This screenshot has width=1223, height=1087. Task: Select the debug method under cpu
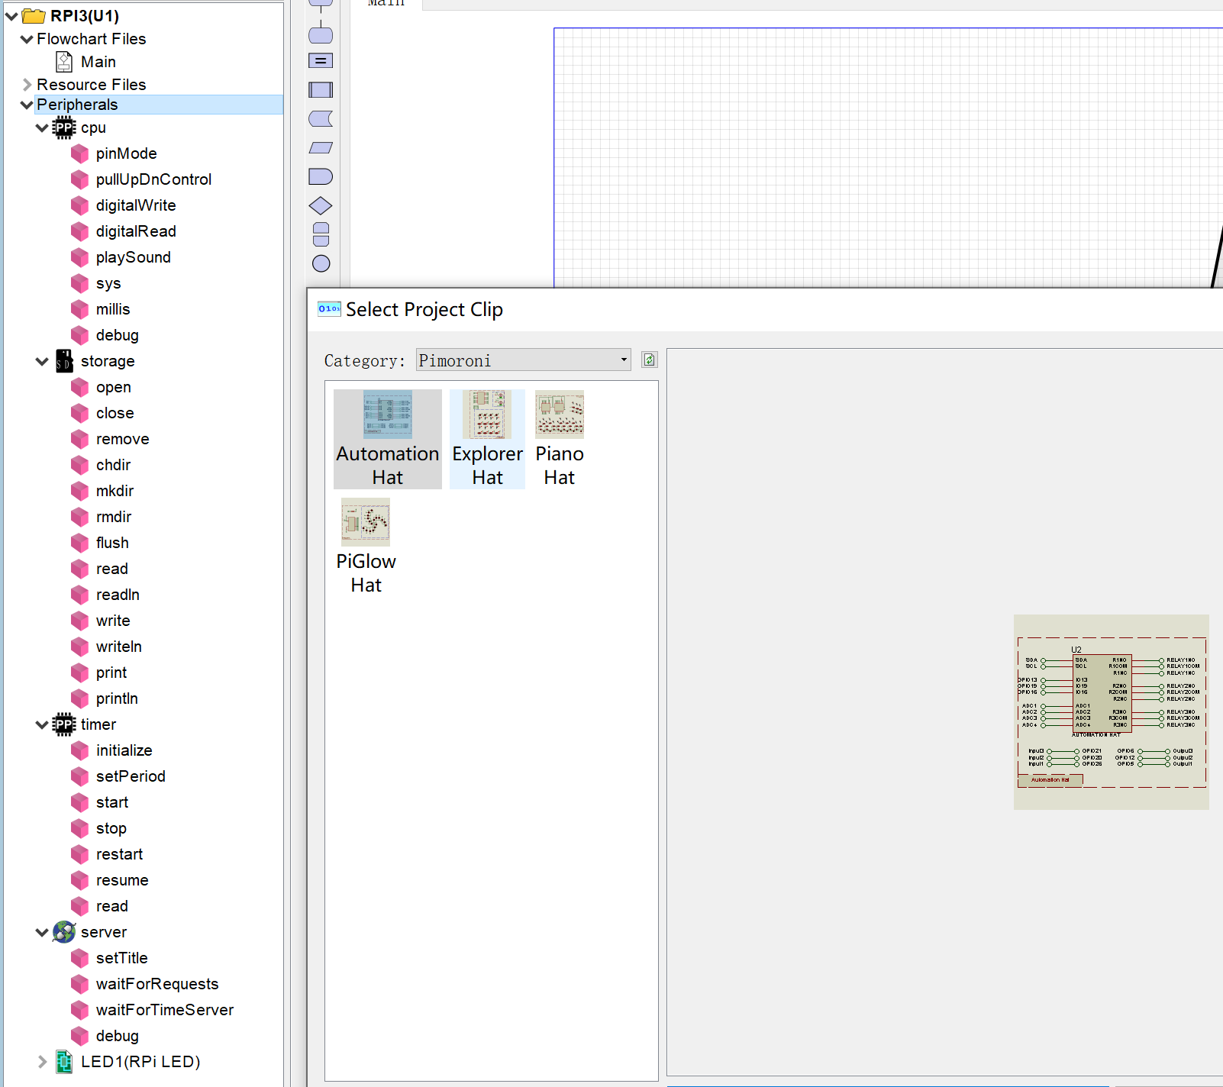[118, 335]
